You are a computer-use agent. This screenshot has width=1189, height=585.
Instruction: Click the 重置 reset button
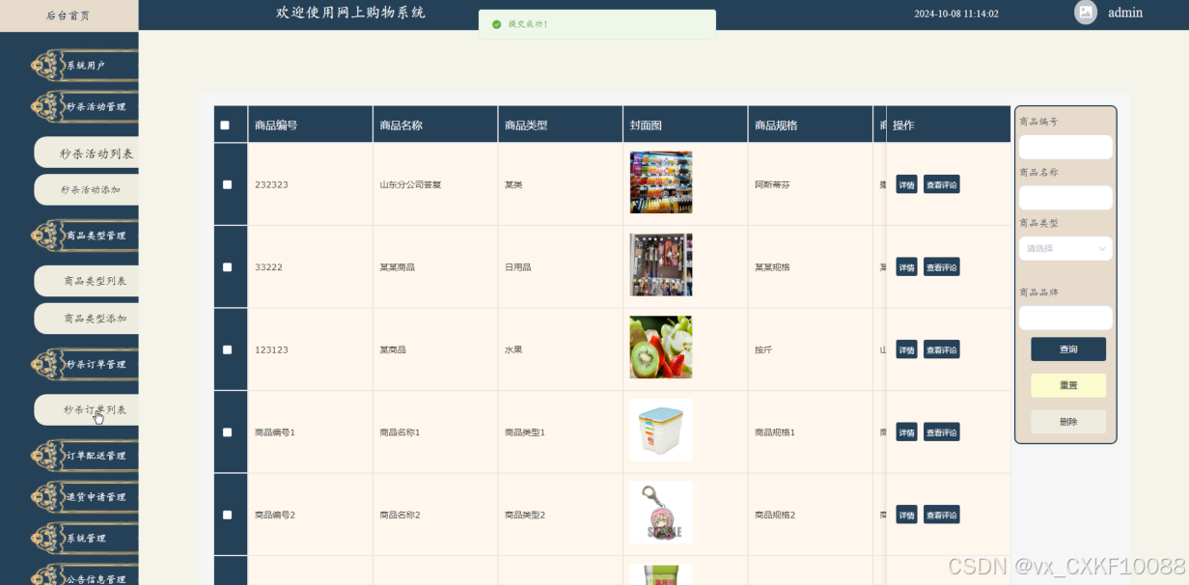tap(1068, 385)
